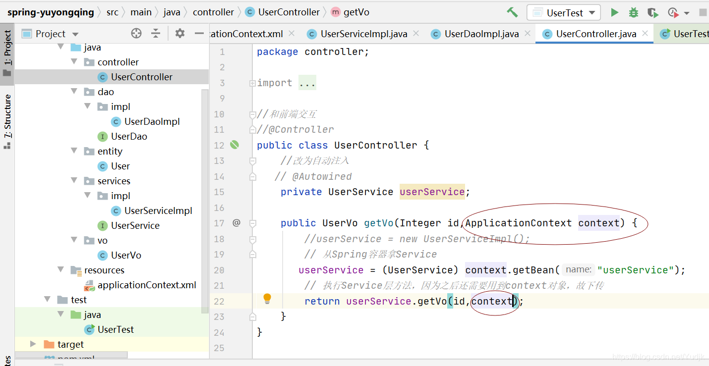The height and width of the screenshot is (366, 709).
Task: Collapse the entity folder
Action: (x=74, y=151)
